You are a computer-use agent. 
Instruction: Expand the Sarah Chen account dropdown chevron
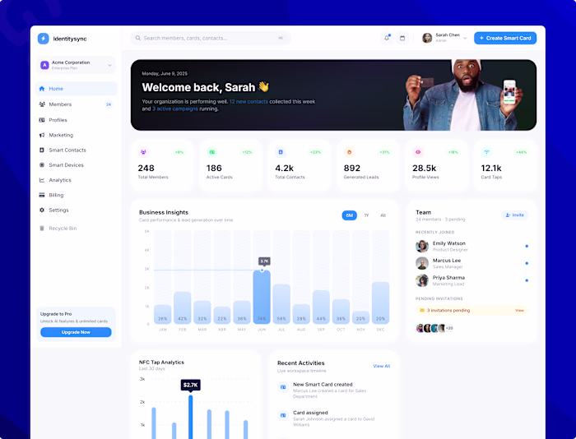pyautogui.click(x=465, y=38)
